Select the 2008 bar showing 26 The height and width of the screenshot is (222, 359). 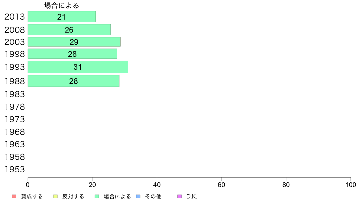tap(69, 30)
